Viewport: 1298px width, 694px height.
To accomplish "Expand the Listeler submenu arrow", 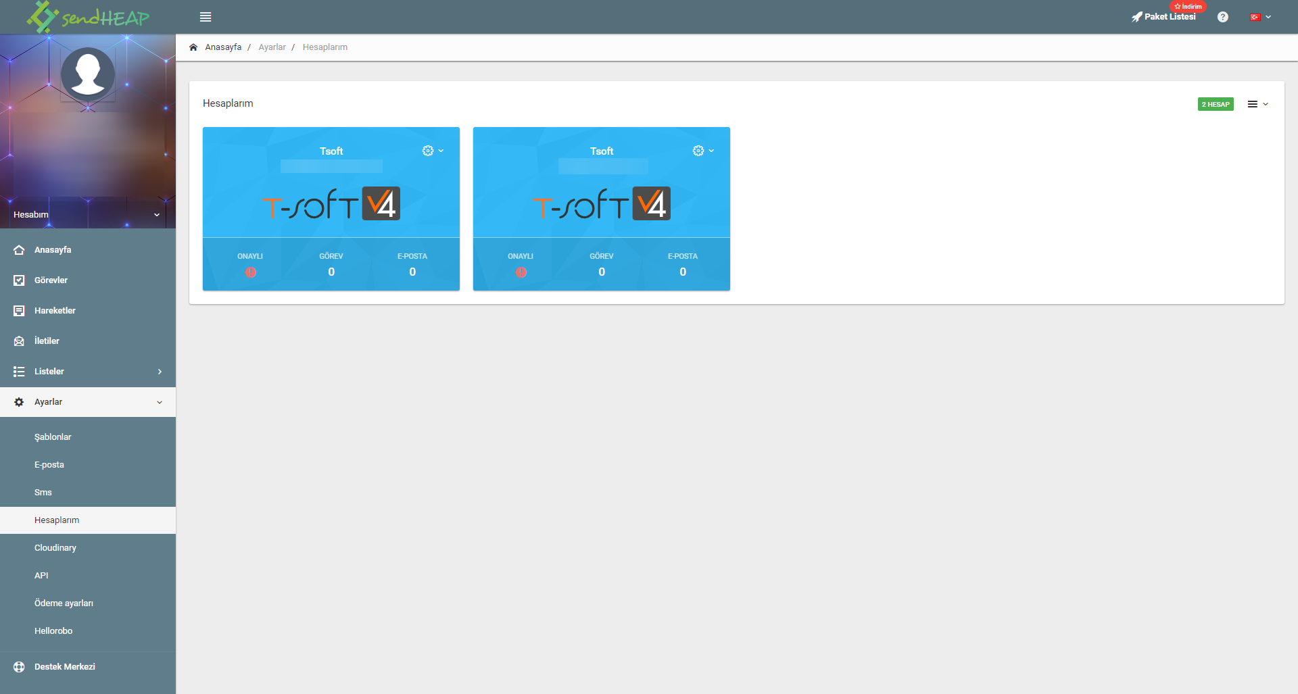I will click(160, 372).
